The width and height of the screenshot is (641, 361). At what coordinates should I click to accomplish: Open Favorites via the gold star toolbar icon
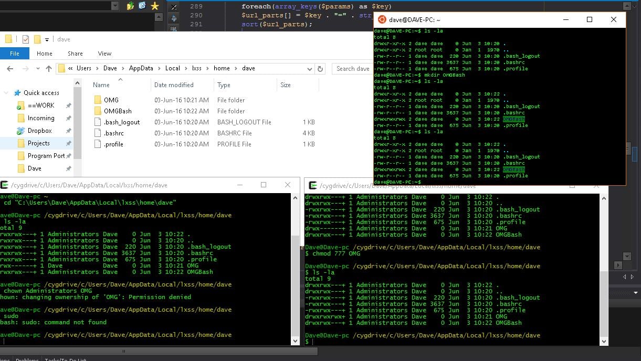click(x=154, y=6)
